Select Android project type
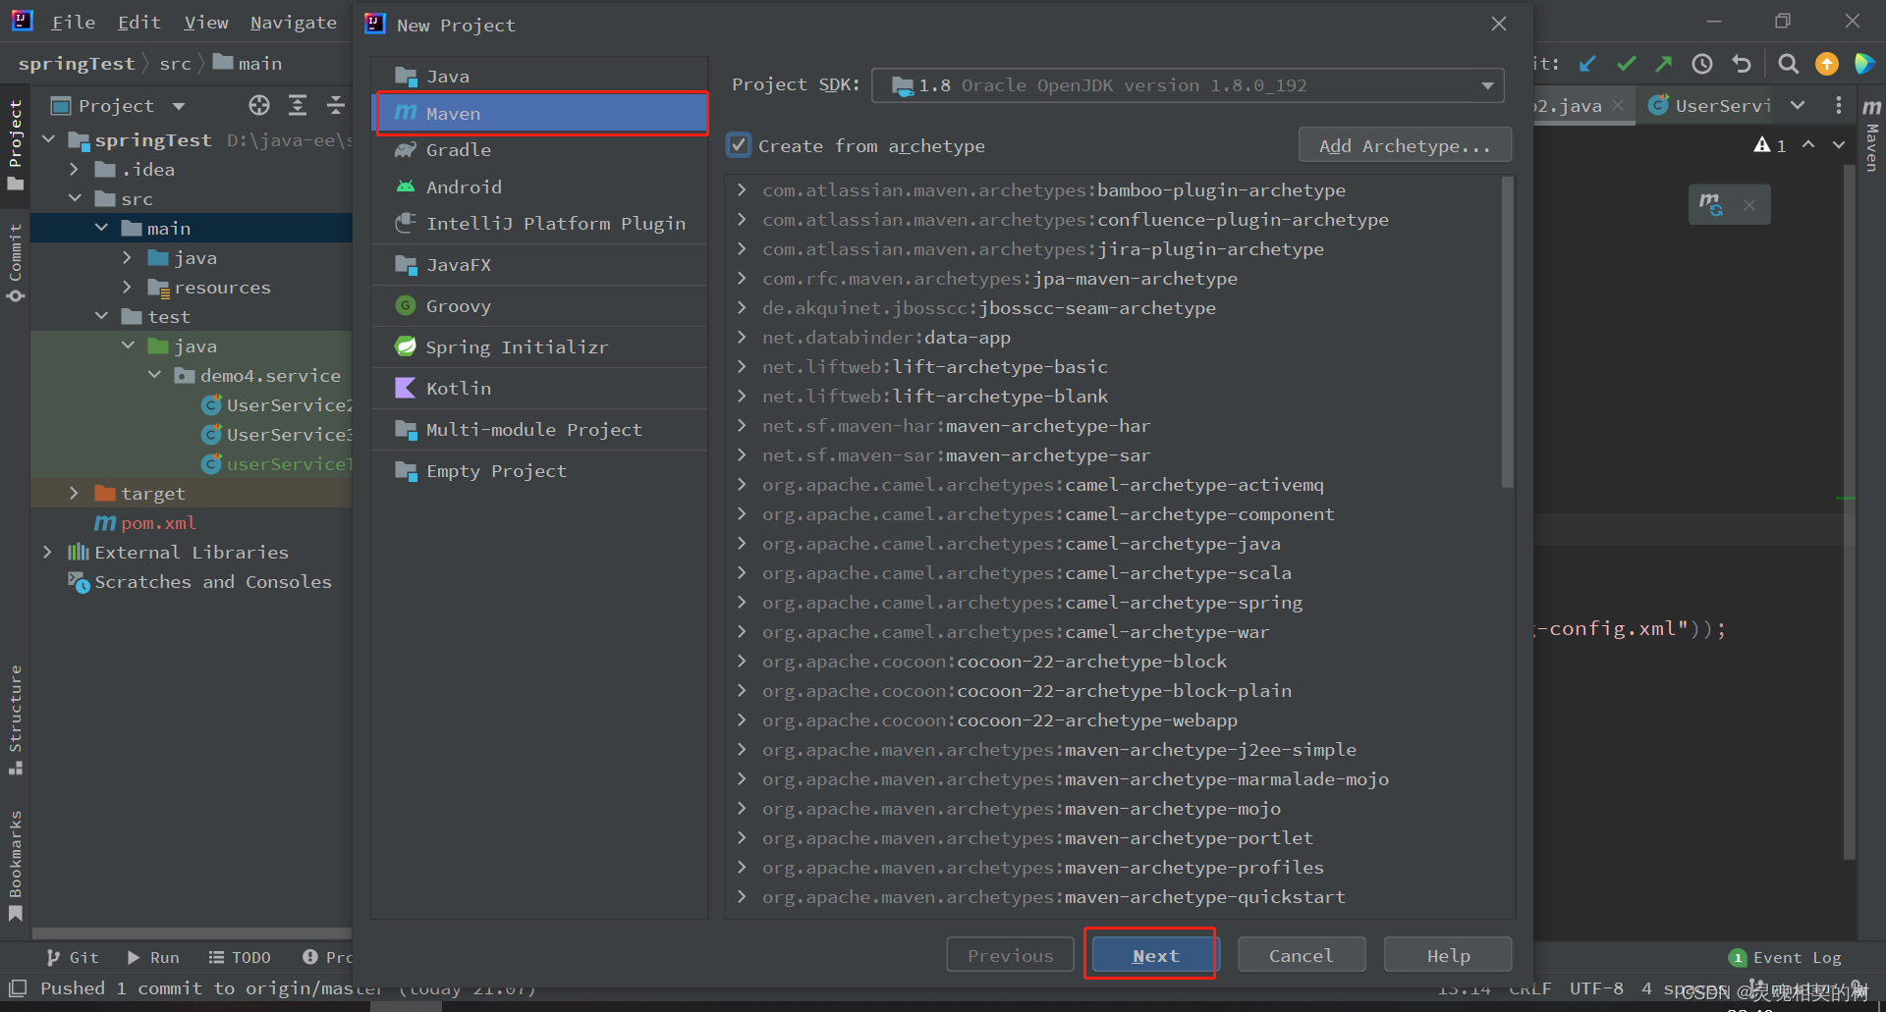1886x1012 pixels. pyautogui.click(x=539, y=186)
